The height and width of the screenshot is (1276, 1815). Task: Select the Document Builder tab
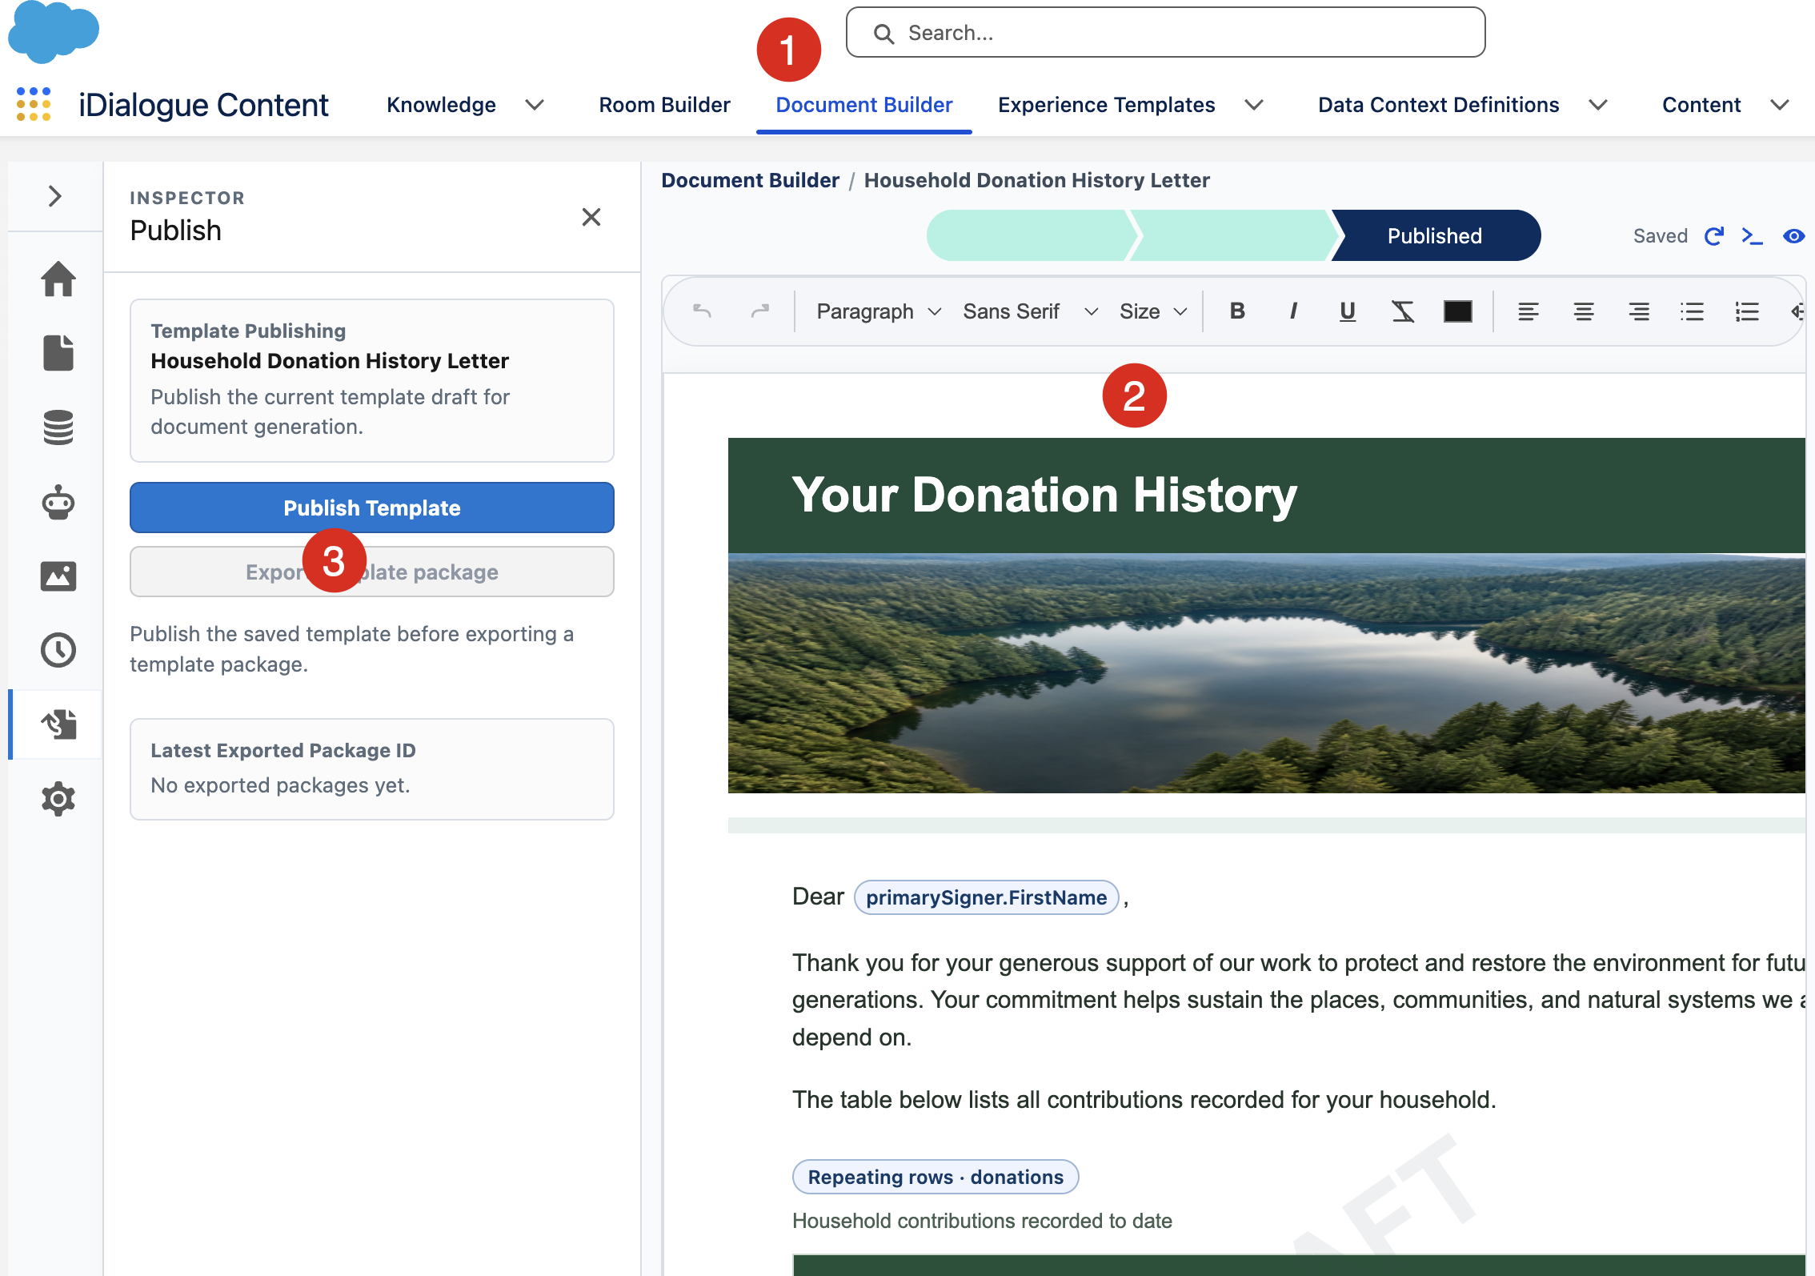tap(864, 105)
